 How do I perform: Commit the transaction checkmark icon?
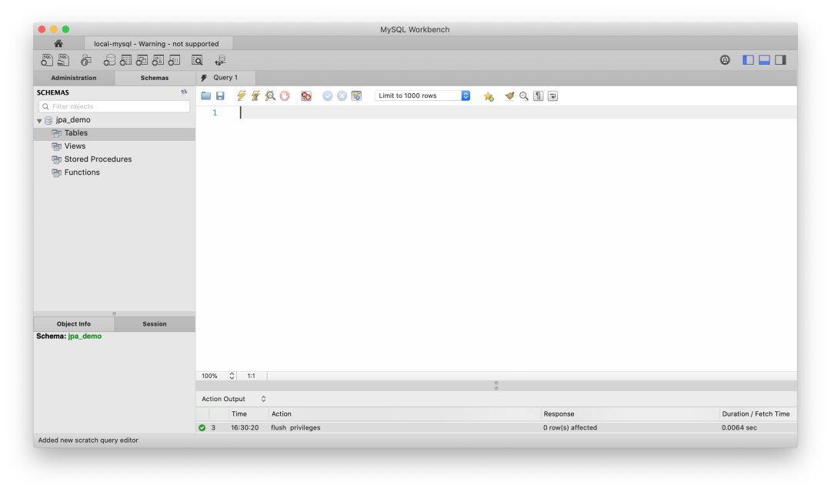[x=328, y=95]
